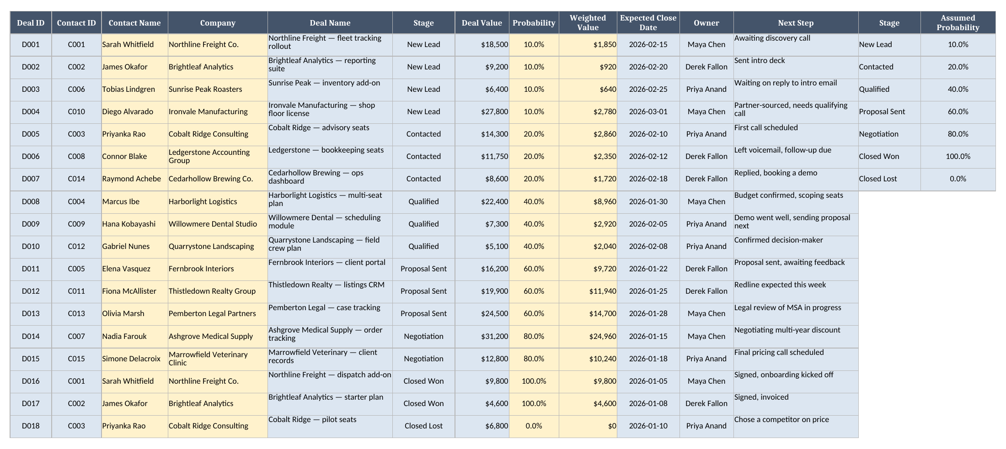The height and width of the screenshot is (449, 1006).
Task: Select next step Sent intro deck
Action: 796,67
